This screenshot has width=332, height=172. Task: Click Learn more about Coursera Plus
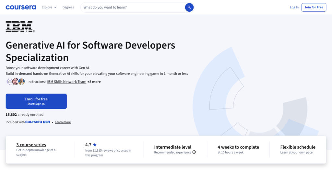tap(63, 122)
